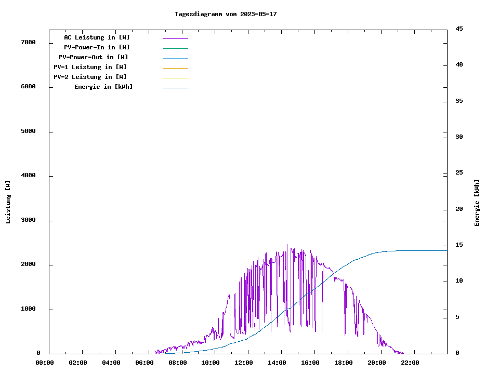This screenshot has width=499, height=374.
Task: Click the 12:00 time axis label
Action: pos(244,363)
